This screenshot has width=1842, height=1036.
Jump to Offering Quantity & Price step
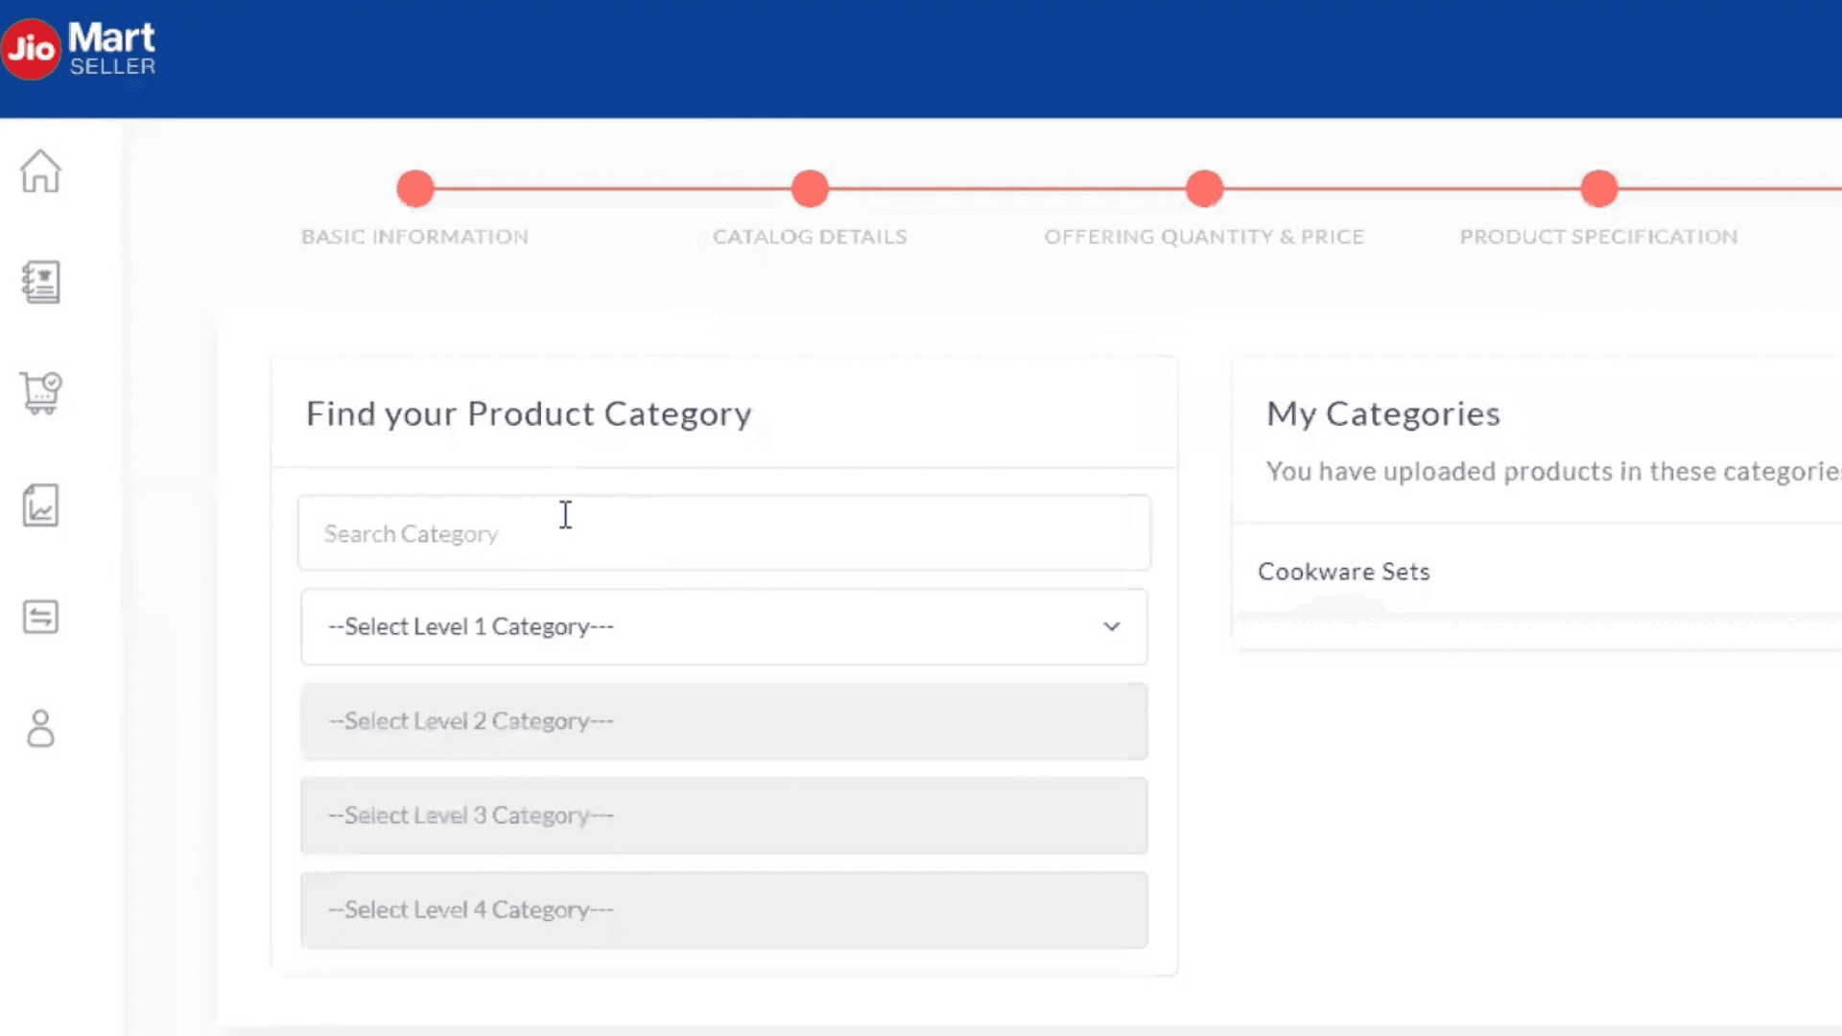tap(1204, 189)
